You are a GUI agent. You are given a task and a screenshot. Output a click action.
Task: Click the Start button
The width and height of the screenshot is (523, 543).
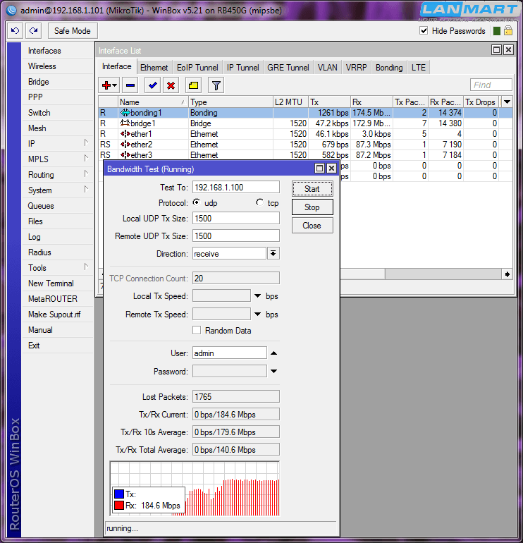pos(312,189)
